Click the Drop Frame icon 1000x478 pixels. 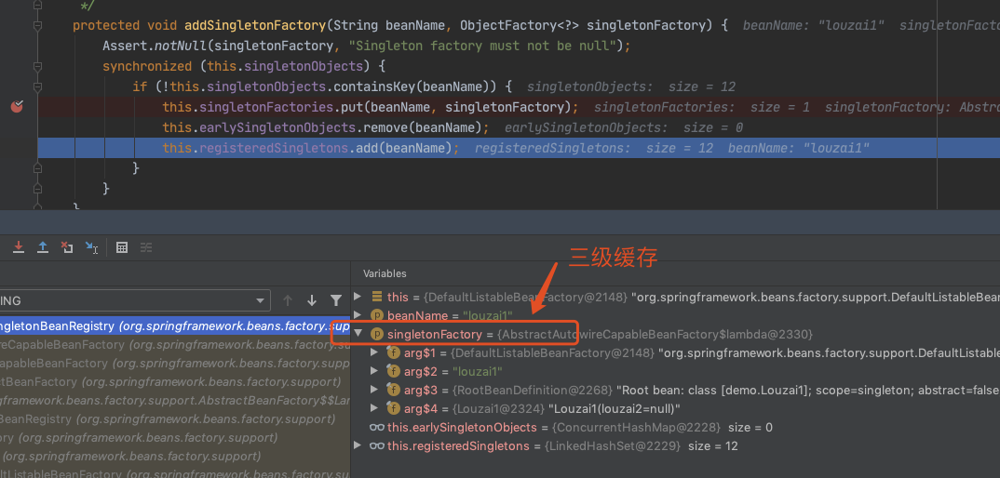point(66,247)
